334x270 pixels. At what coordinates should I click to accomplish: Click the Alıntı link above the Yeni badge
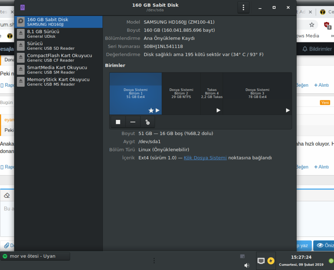321,85
